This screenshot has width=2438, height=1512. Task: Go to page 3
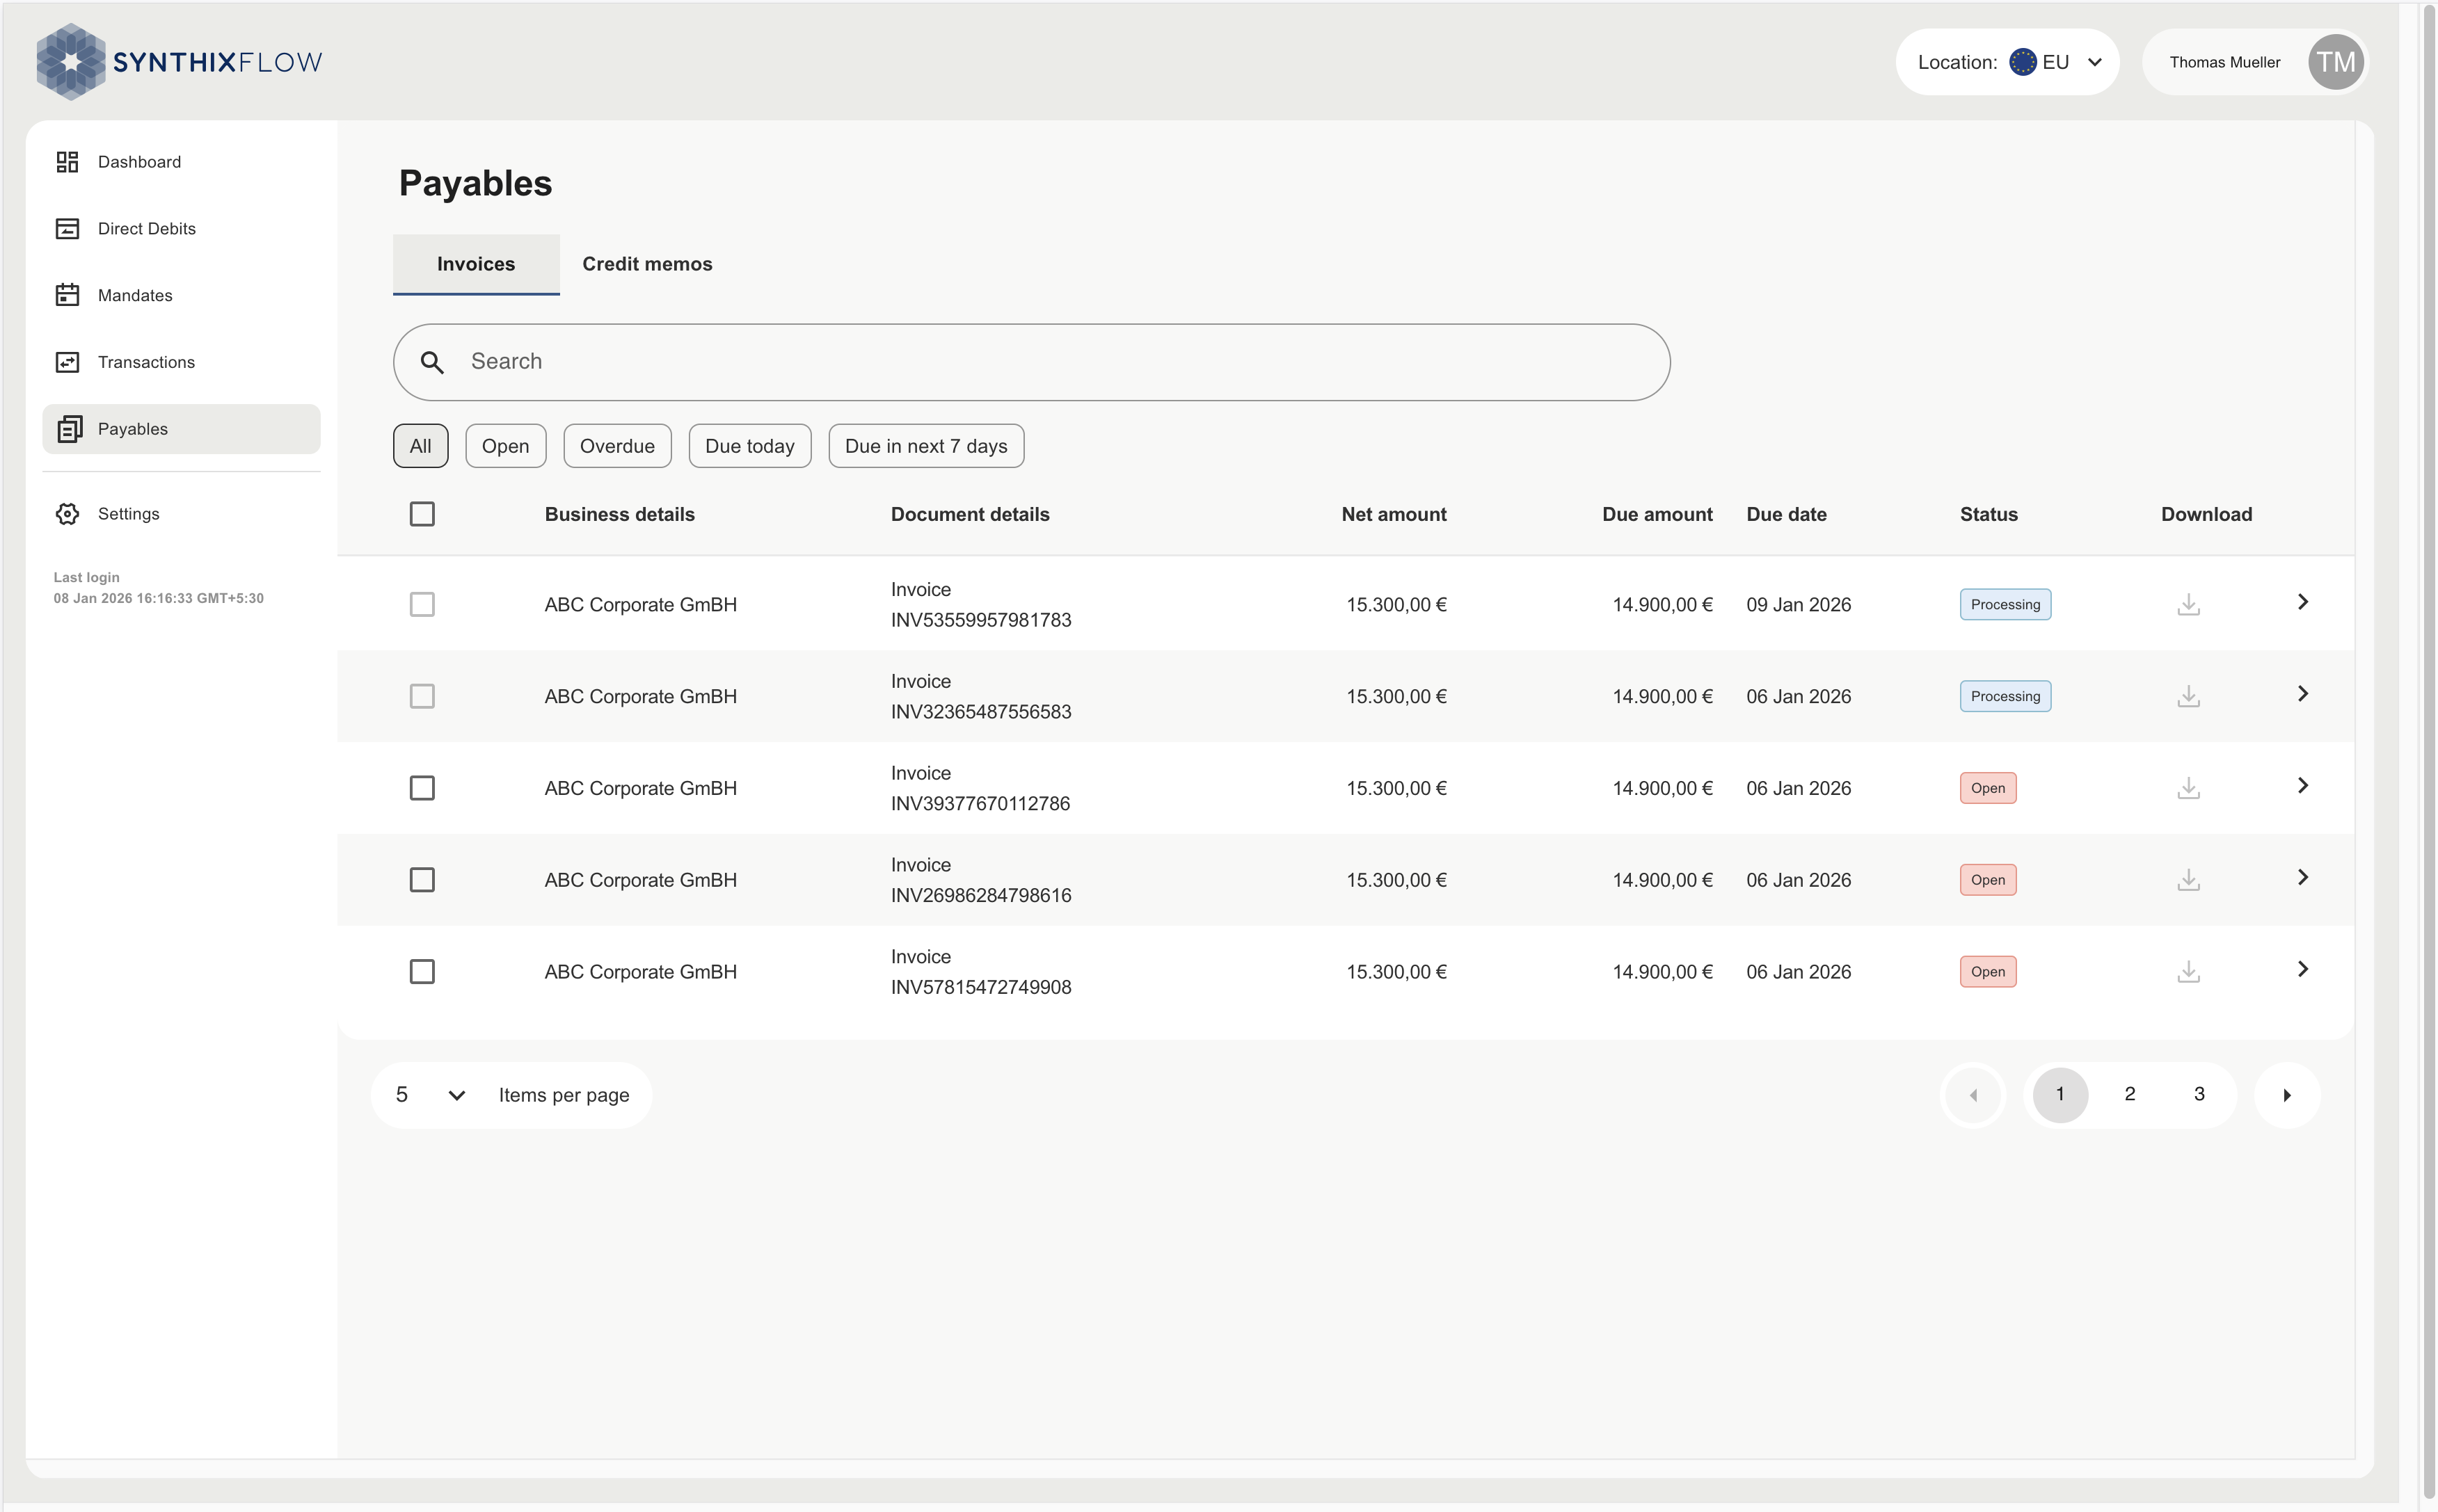click(2199, 1095)
